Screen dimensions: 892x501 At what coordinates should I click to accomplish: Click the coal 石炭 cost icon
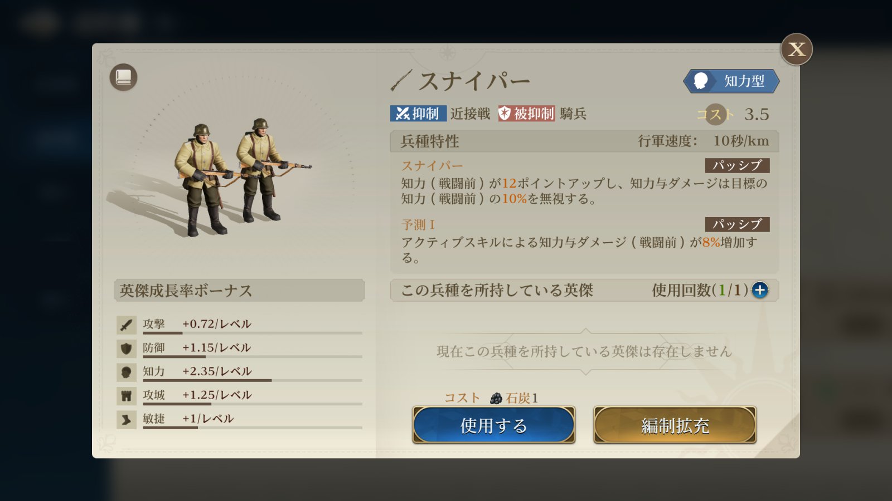coord(496,398)
